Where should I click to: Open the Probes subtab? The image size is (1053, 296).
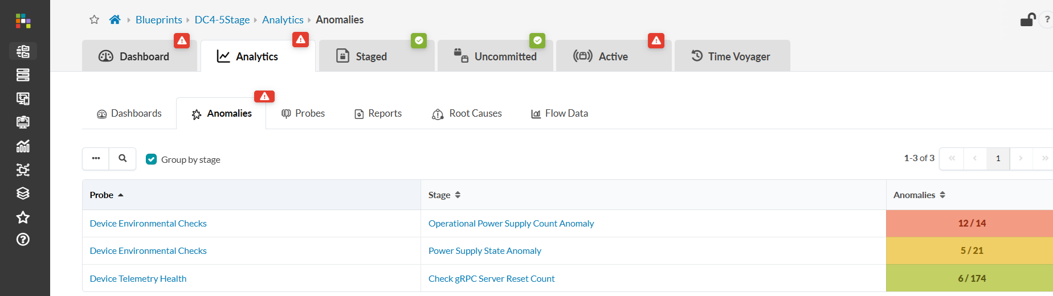click(303, 113)
